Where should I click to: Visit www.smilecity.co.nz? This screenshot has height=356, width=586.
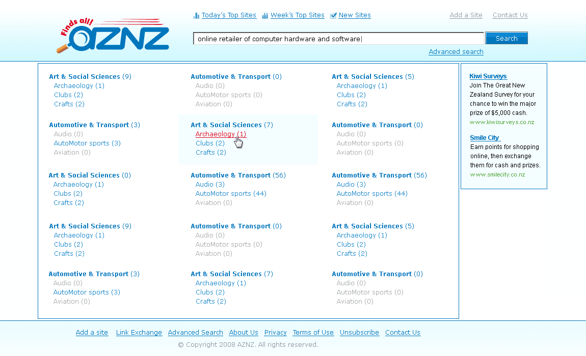tap(497, 174)
